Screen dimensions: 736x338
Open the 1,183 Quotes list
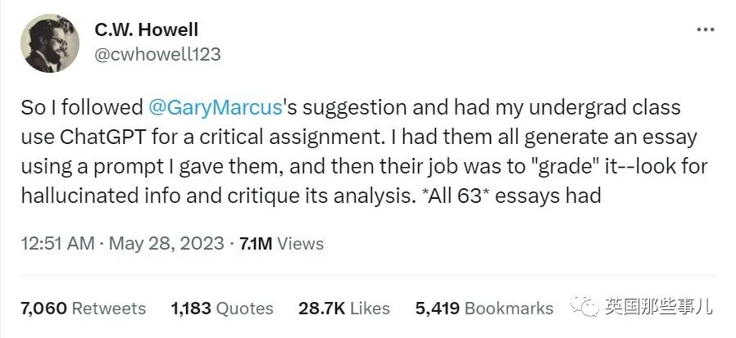tap(221, 308)
